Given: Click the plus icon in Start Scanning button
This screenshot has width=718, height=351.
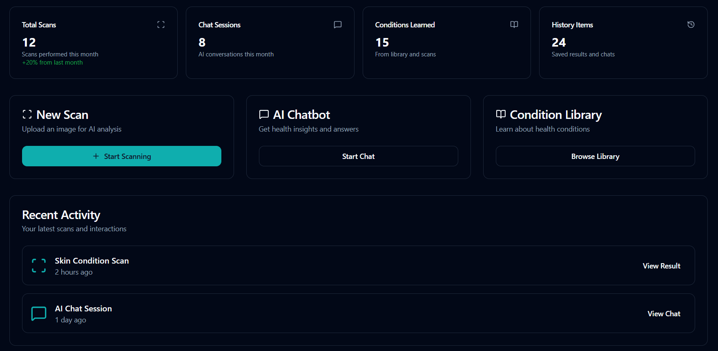Looking at the screenshot, I should (96, 156).
